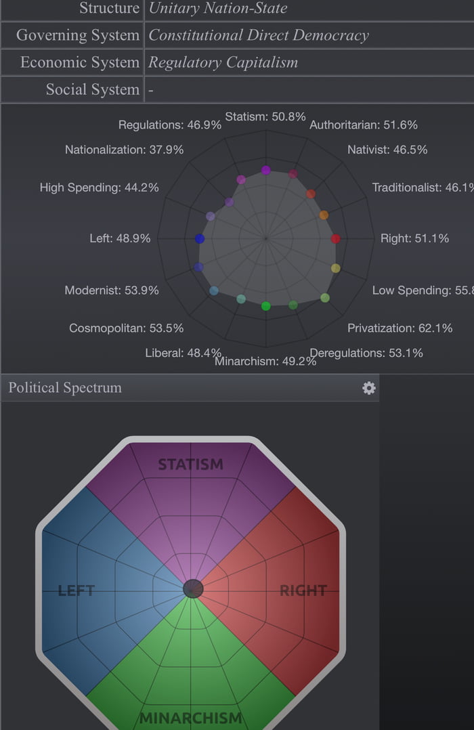Select the orange Traditionalist marker on radar chart
Image resolution: width=474 pixels, height=730 pixels.
pyautogui.click(x=324, y=215)
